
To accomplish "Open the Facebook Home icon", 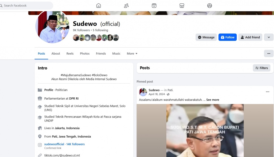I will [x=99, y=6].
